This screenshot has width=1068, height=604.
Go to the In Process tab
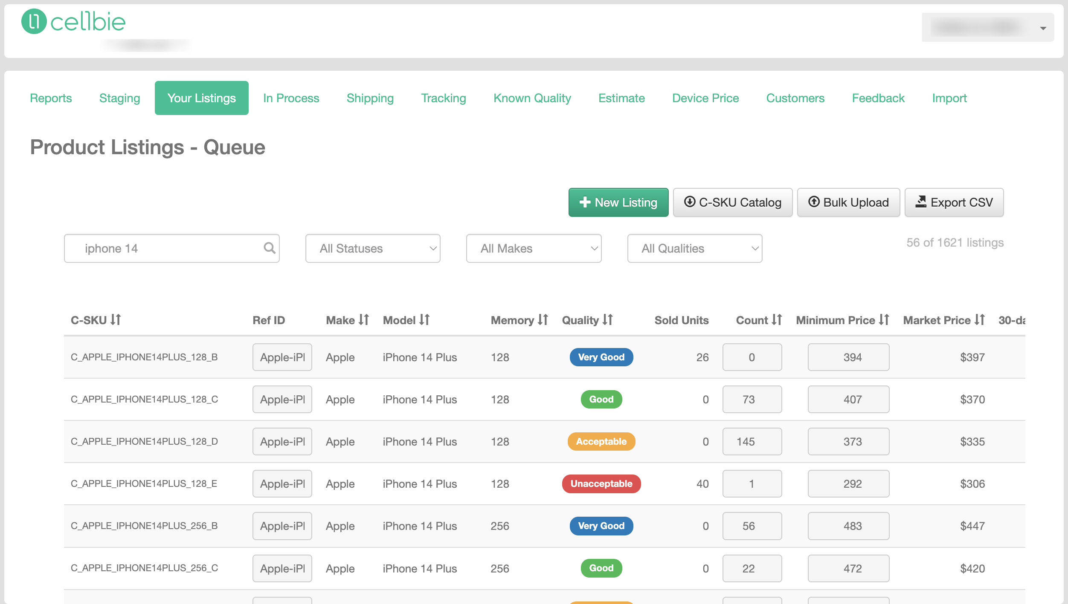click(x=291, y=98)
